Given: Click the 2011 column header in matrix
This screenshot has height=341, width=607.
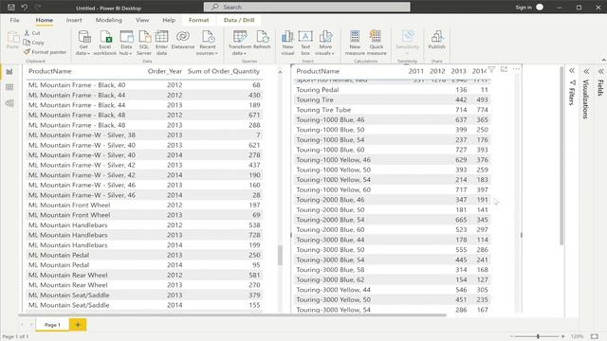Looking at the screenshot, I should click(x=416, y=71).
